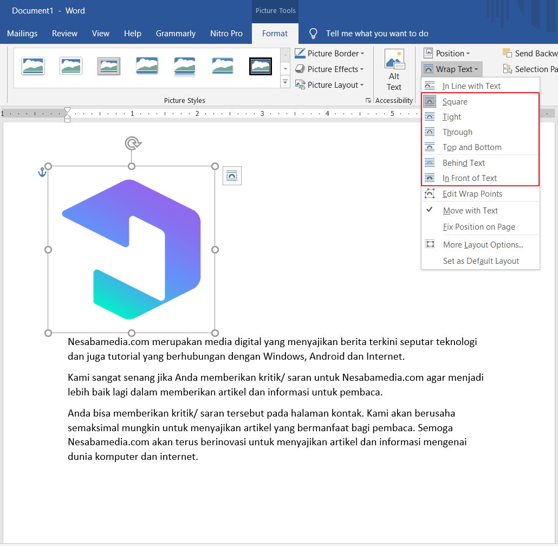Image resolution: width=558 pixels, height=546 pixels.
Task: Apply the black double-frame picture style
Action: tap(261, 66)
